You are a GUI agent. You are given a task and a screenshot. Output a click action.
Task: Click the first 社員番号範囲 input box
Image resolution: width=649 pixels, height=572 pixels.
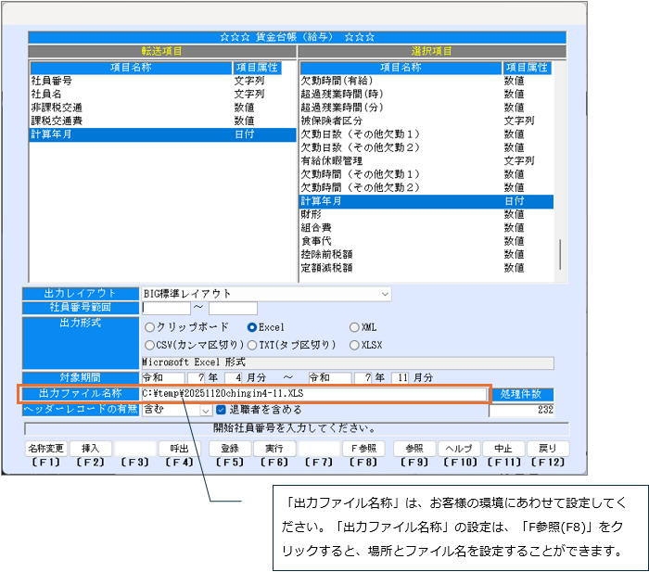click(x=164, y=309)
